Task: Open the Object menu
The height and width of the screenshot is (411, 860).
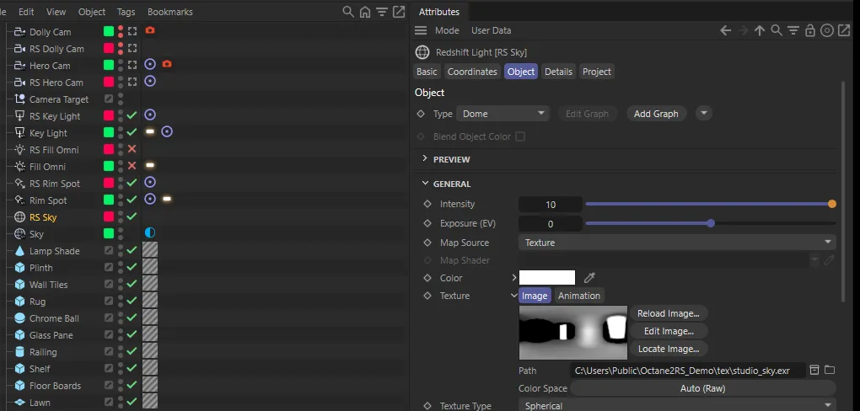Action: point(92,12)
